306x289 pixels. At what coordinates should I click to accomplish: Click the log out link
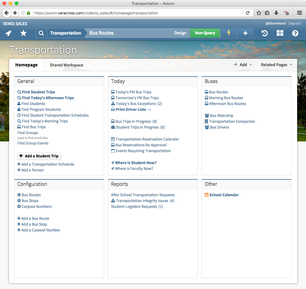(294, 23)
